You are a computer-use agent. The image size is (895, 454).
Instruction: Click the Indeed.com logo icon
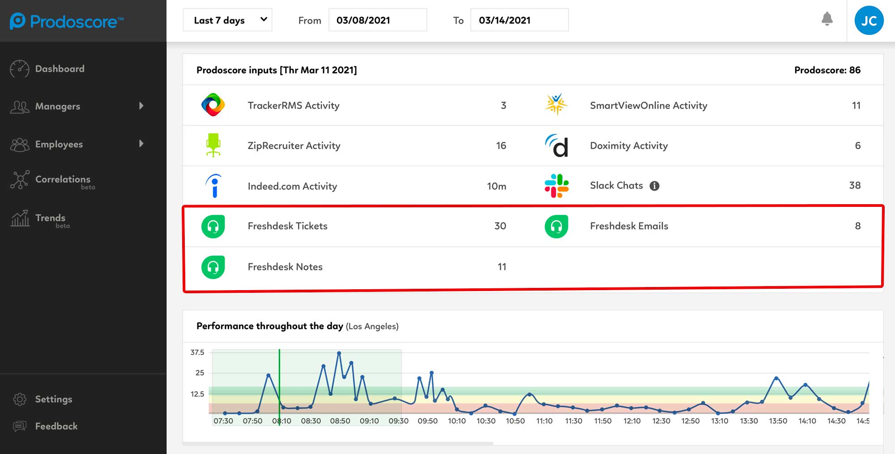pyautogui.click(x=214, y=186)
